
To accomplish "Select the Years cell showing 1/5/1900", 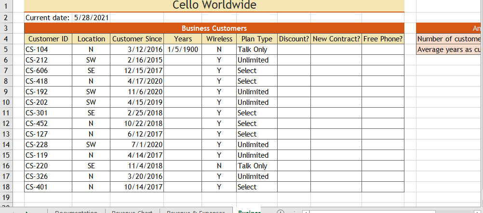I will pos(183,50).
